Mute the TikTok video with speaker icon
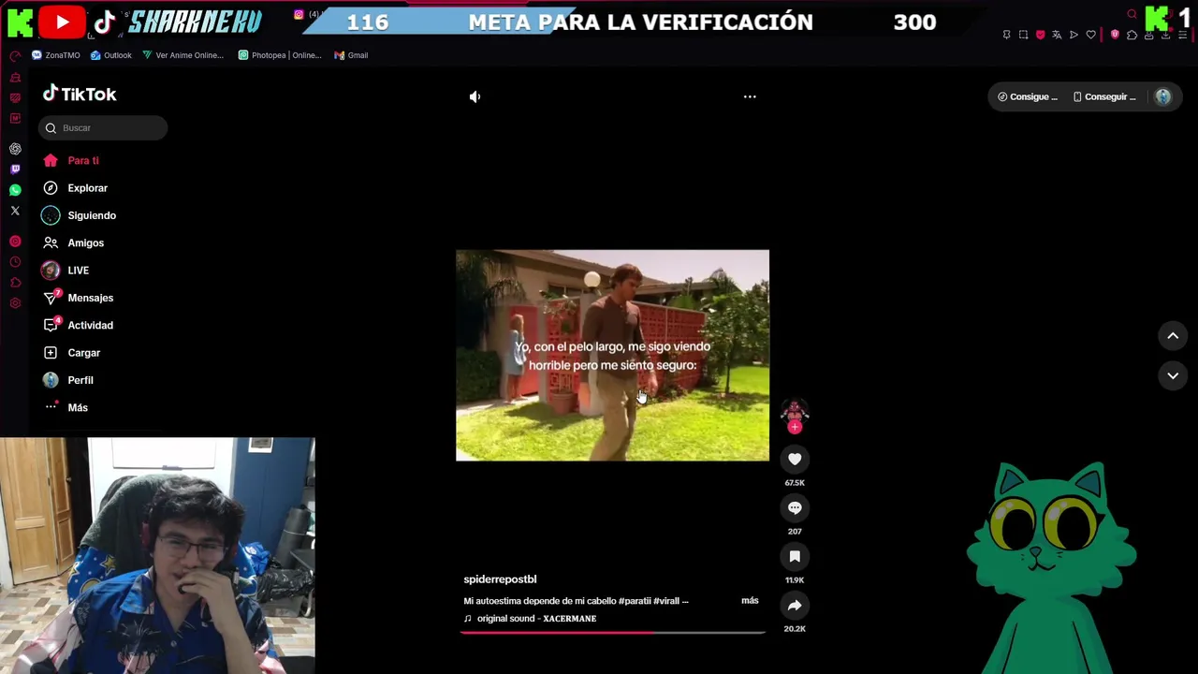The width and height of the screenshot is (1198, 674). [475, 96]
